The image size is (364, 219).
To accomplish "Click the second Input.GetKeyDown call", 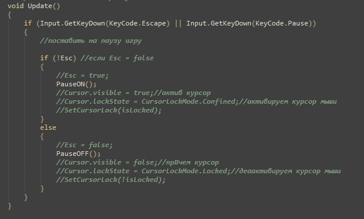I will (219, 23).
